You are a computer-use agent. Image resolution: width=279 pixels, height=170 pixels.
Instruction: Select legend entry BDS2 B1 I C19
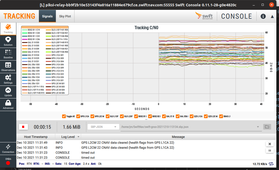tap(31, 30)
